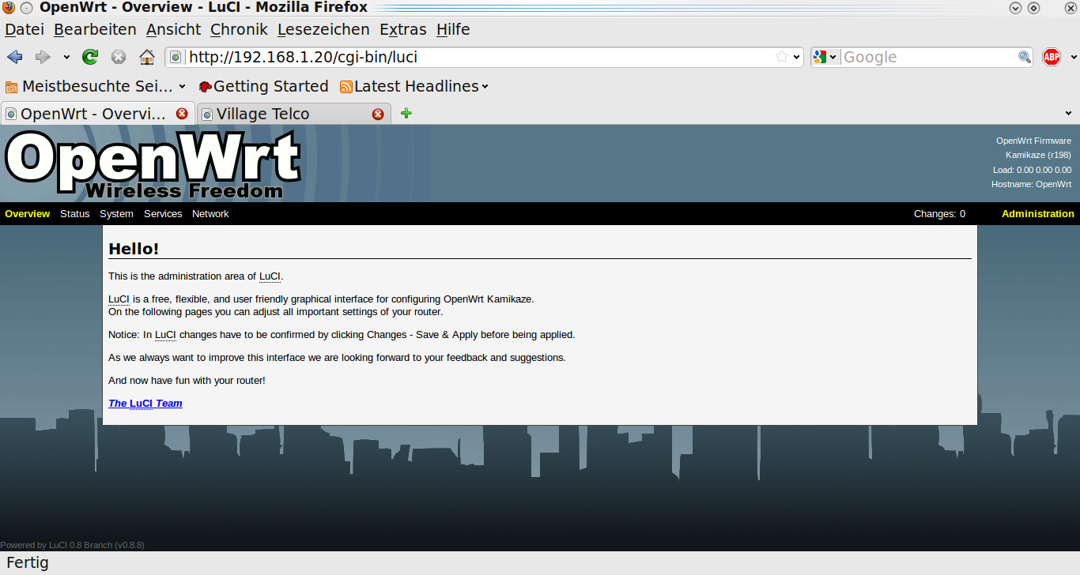This screenshot has height=575, width=1080.
Task: Open the Bearbeiten menu
Action: point(95,29)
